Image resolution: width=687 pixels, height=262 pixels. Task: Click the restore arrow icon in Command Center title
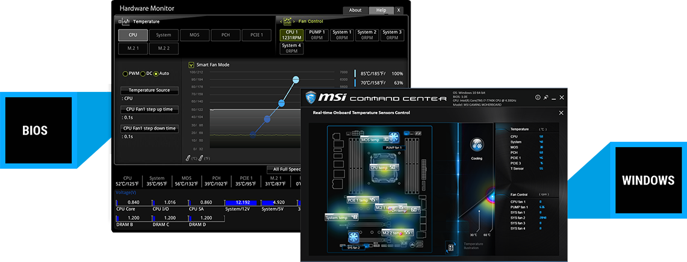point(546,97)
